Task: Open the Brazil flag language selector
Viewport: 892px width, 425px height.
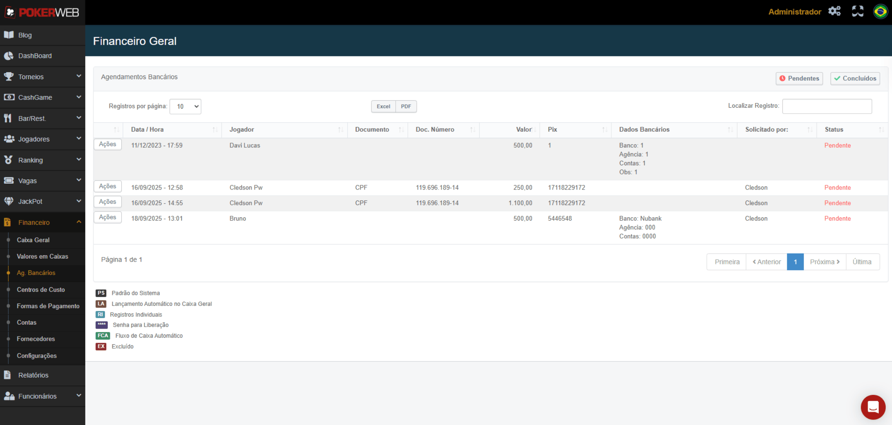Action: point(880,11)
